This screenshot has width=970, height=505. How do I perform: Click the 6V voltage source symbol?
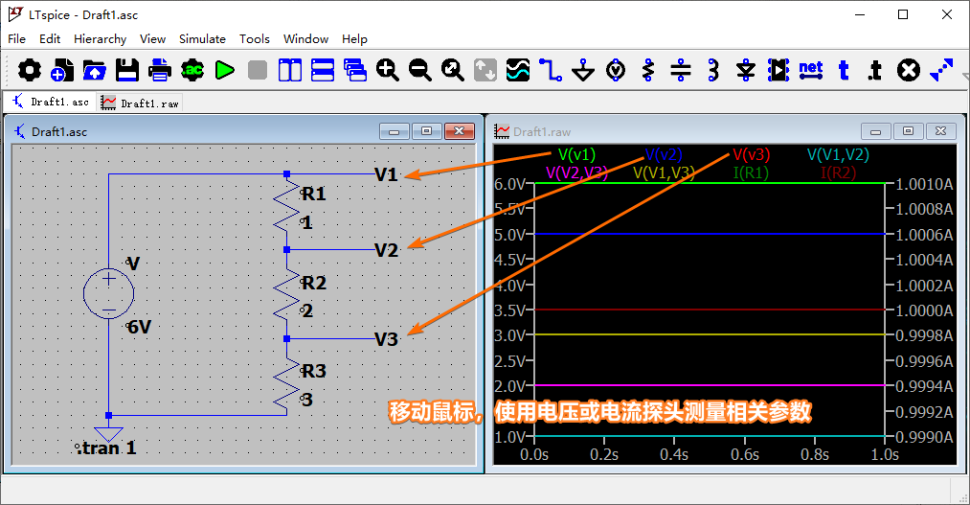click(x=109, y=293)
